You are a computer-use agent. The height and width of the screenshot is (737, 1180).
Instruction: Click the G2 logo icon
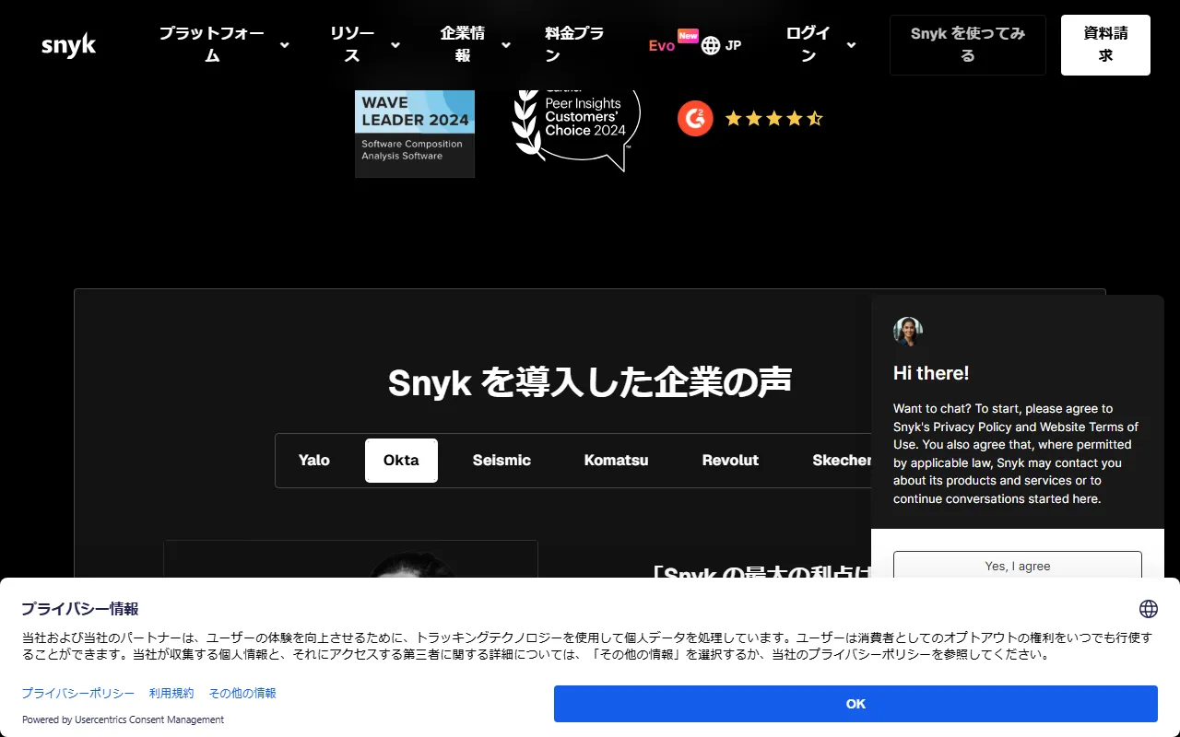coord(695,118)
